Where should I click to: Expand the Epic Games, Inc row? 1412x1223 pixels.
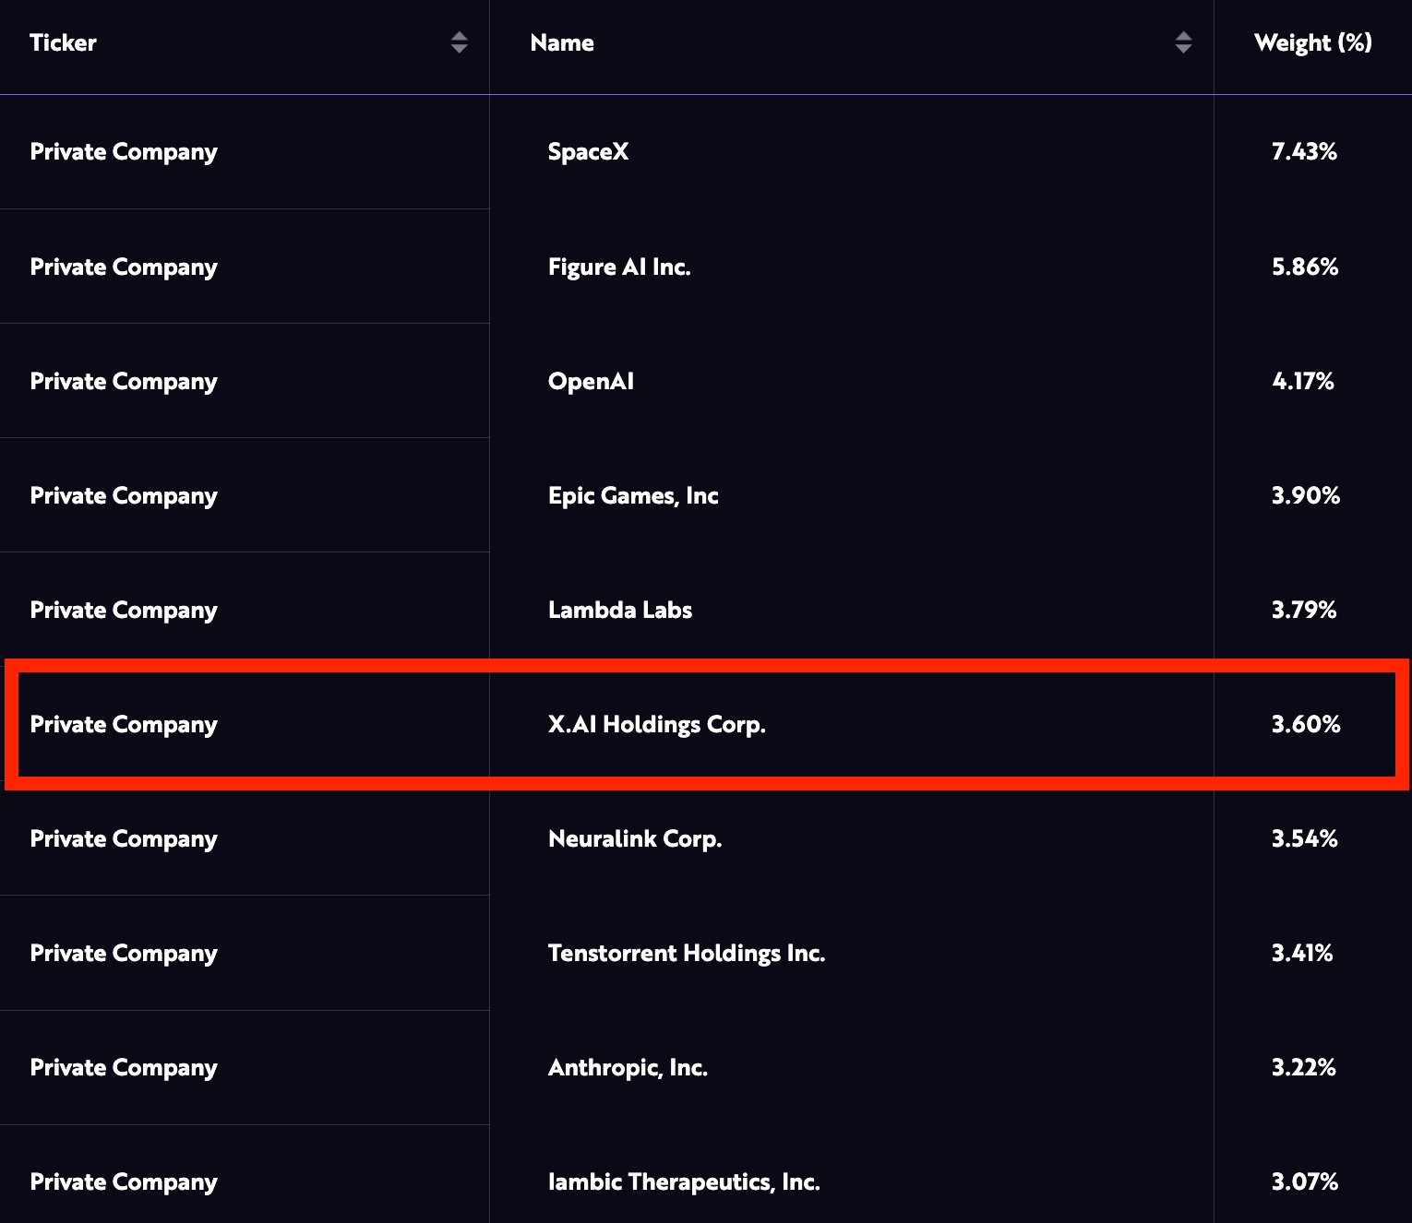coord(633,495)
